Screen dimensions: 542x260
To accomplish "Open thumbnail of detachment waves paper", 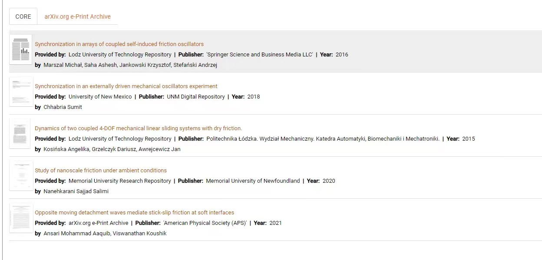I will [21, 218].
